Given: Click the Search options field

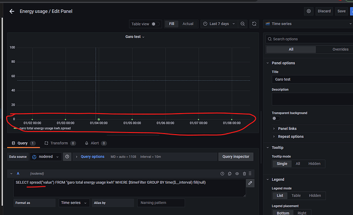Looking at the screenshot, I should (311, 39).
